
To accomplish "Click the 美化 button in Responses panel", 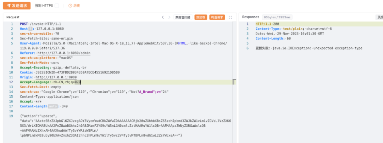I will pyautogui.click(x=379, y=17).
